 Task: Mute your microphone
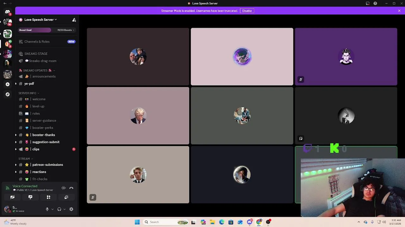pos(47,209)
